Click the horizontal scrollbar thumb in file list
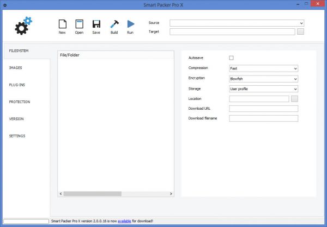Screen dimensions: 327x227 pyautogui.click(x=93, y=194)
